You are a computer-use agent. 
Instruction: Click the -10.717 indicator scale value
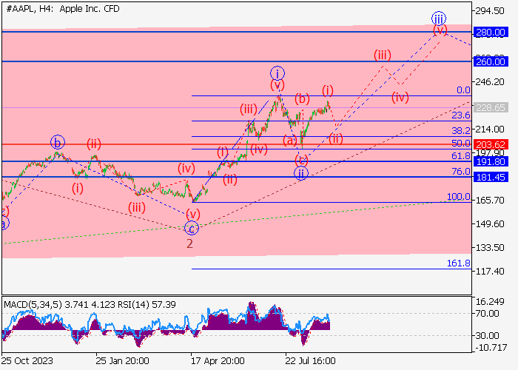(491, 348)
